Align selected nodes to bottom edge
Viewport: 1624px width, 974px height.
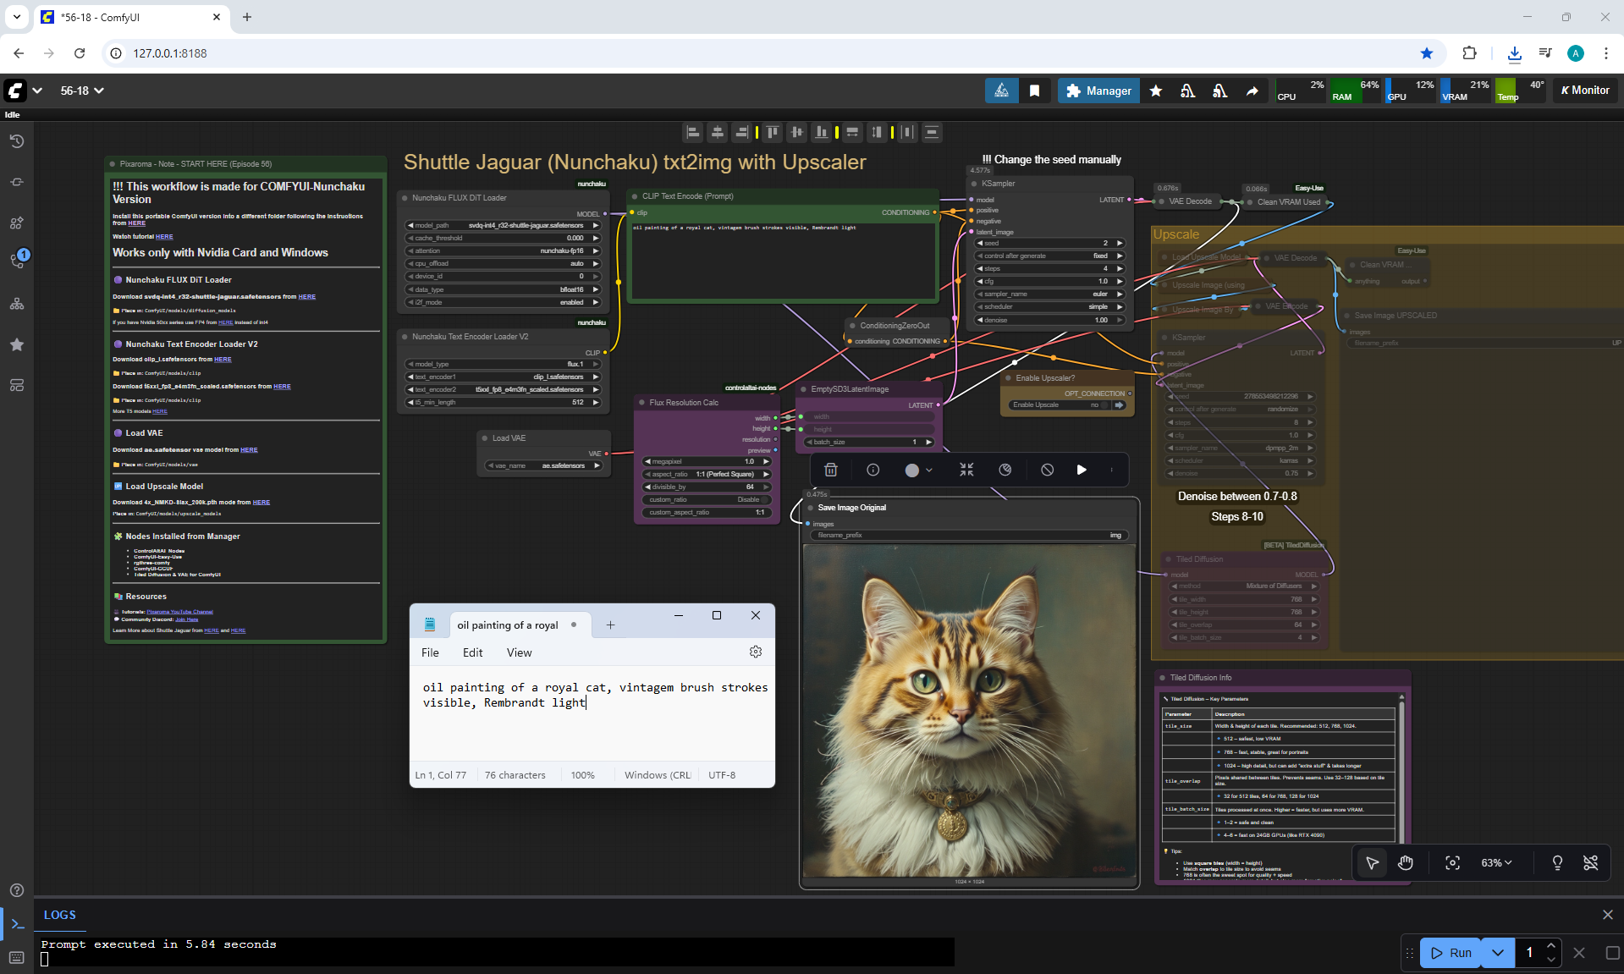[821, 132]
